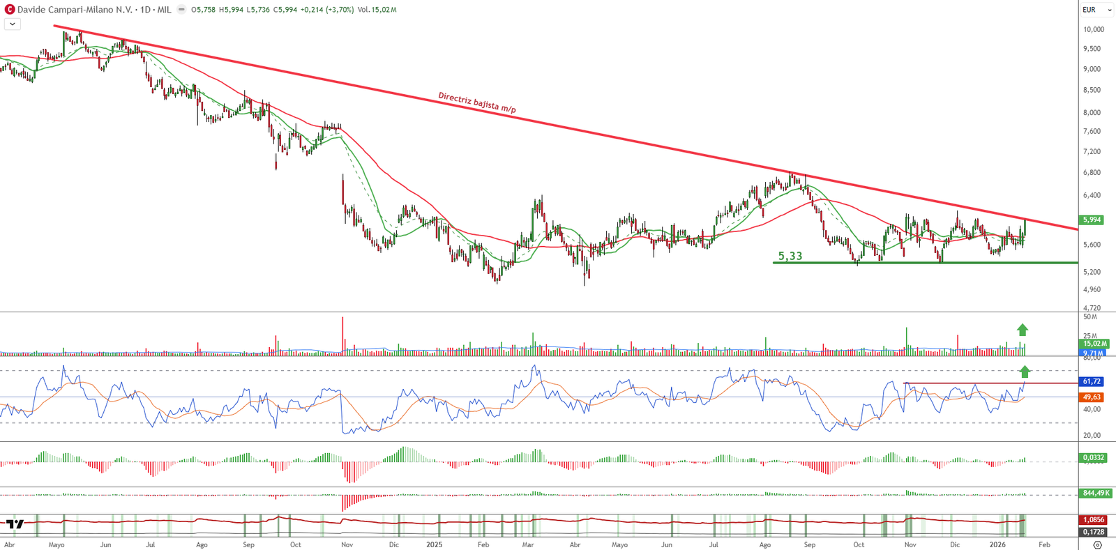Click the 15,02 M volume label
The width and height of the screenshot is (1116, 550).
point(1094,344)
